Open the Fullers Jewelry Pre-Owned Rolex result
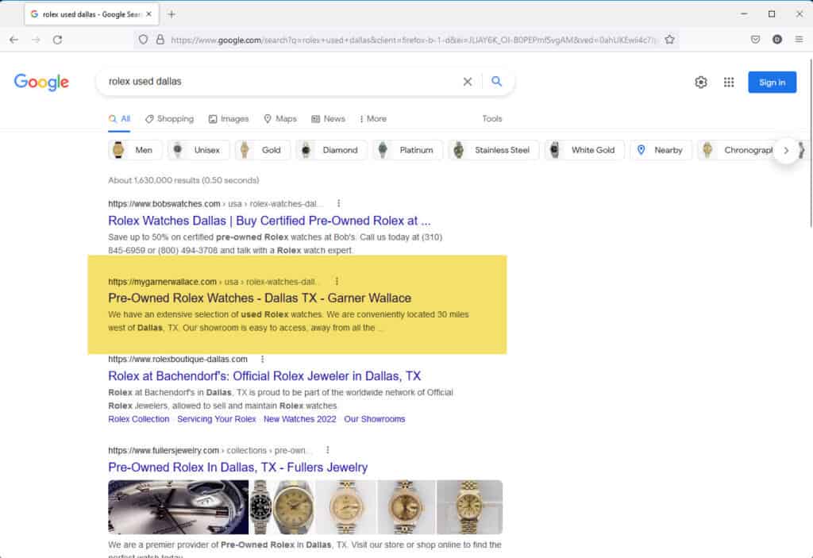The width and height of the screenshot is (813, 558). (237, 468)
